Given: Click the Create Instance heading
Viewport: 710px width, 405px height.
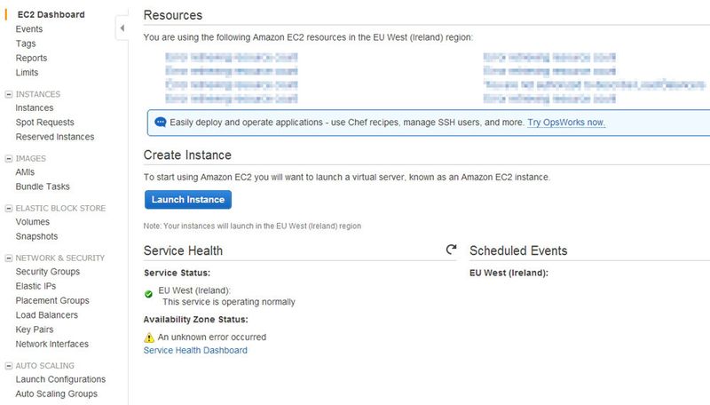Looking at the screenshot, I should [187, 155].
